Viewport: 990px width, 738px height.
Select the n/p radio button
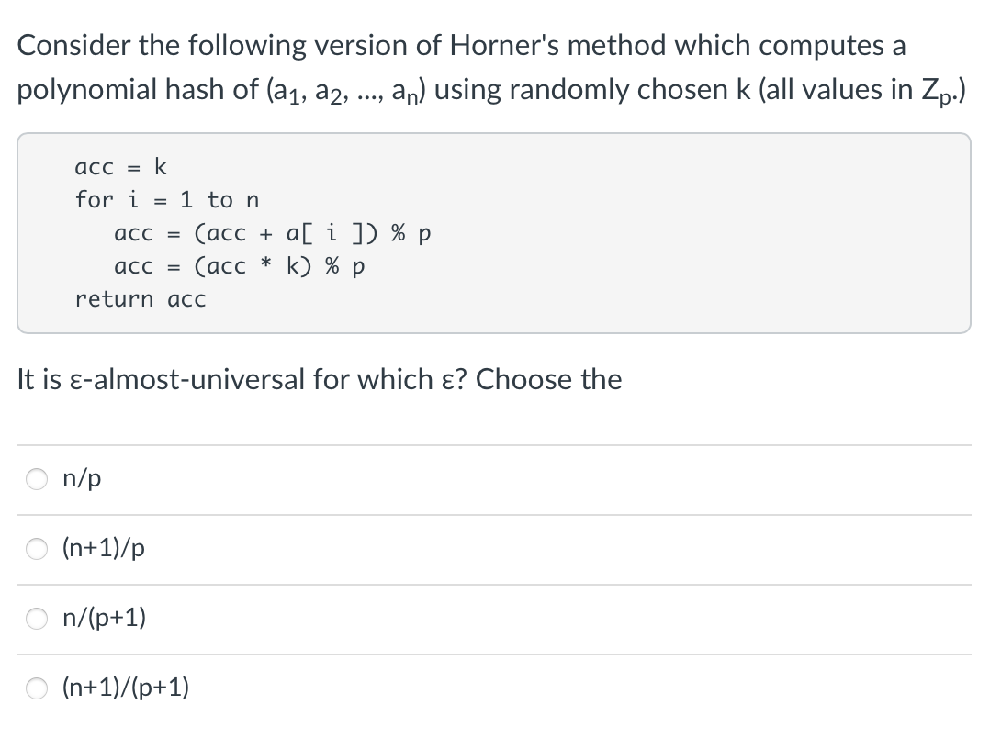tap(36, 478)
